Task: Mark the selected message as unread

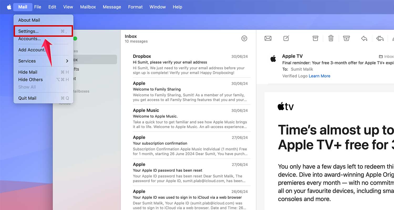Action: (268, 38)
